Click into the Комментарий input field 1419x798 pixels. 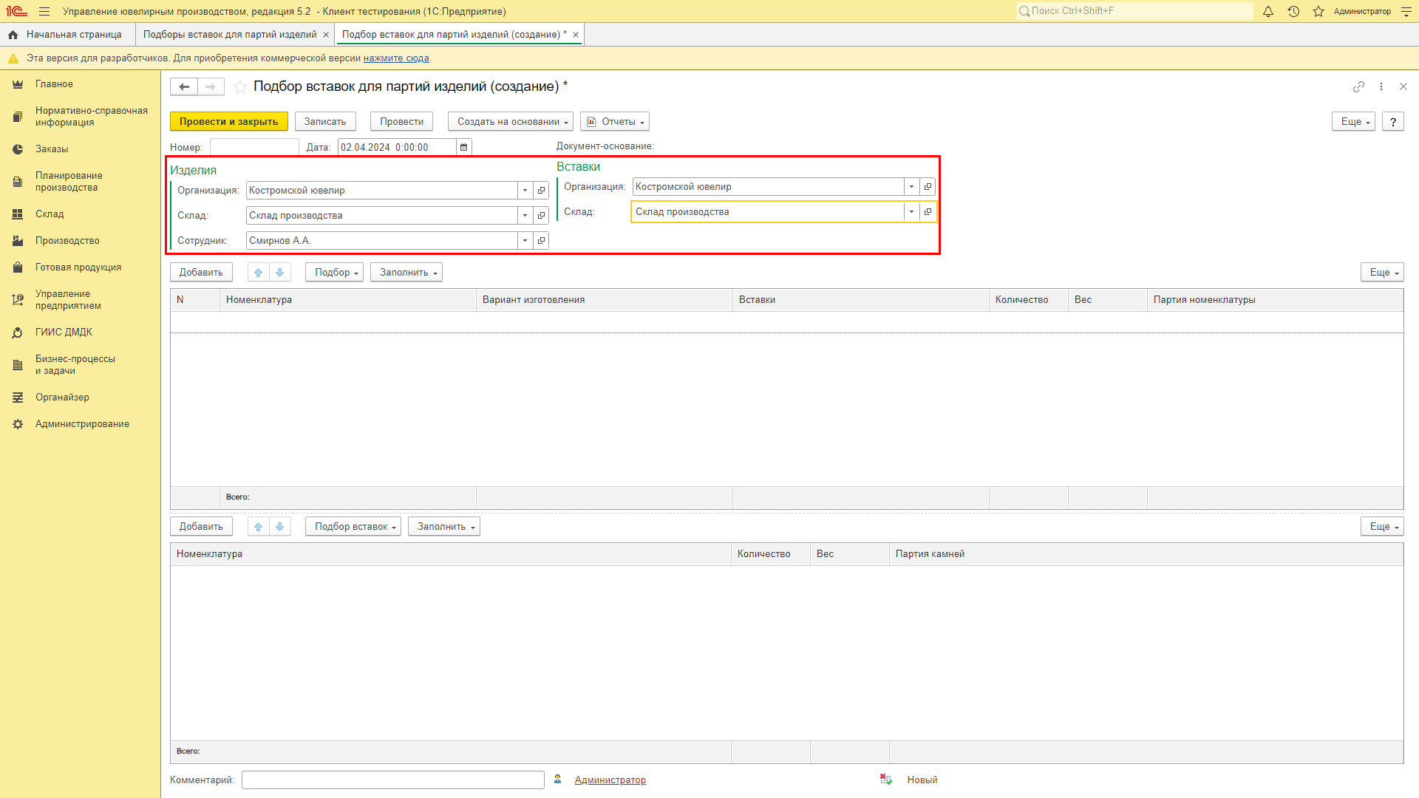(x=393, y=780)
